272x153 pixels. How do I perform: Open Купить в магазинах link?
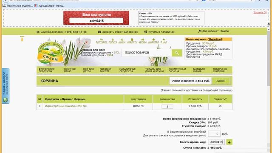tap(159, 32)
